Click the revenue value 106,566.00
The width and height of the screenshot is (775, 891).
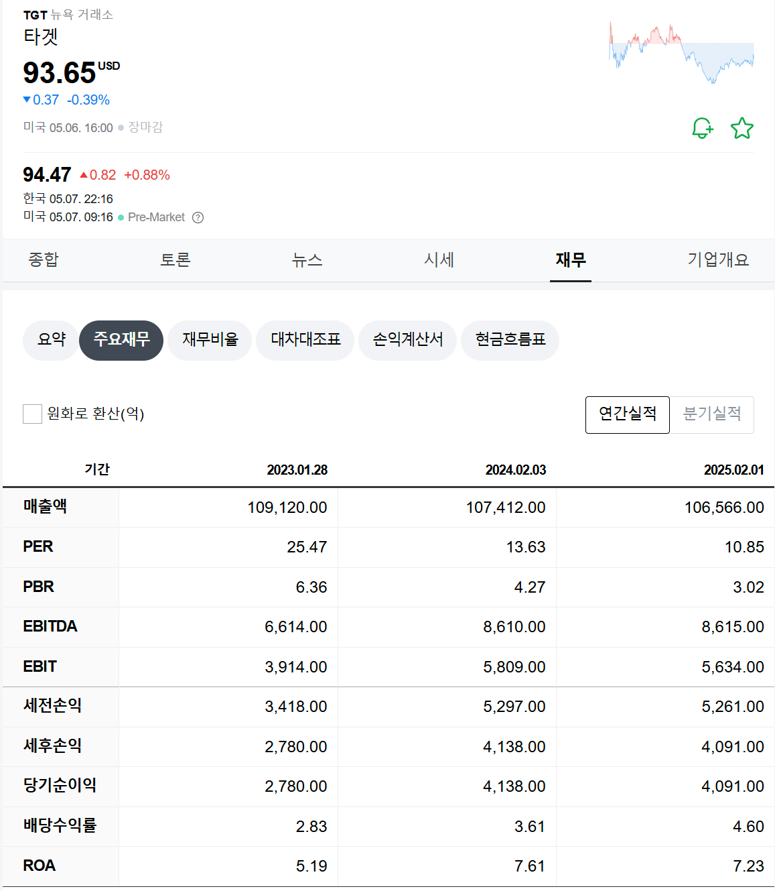724,508
